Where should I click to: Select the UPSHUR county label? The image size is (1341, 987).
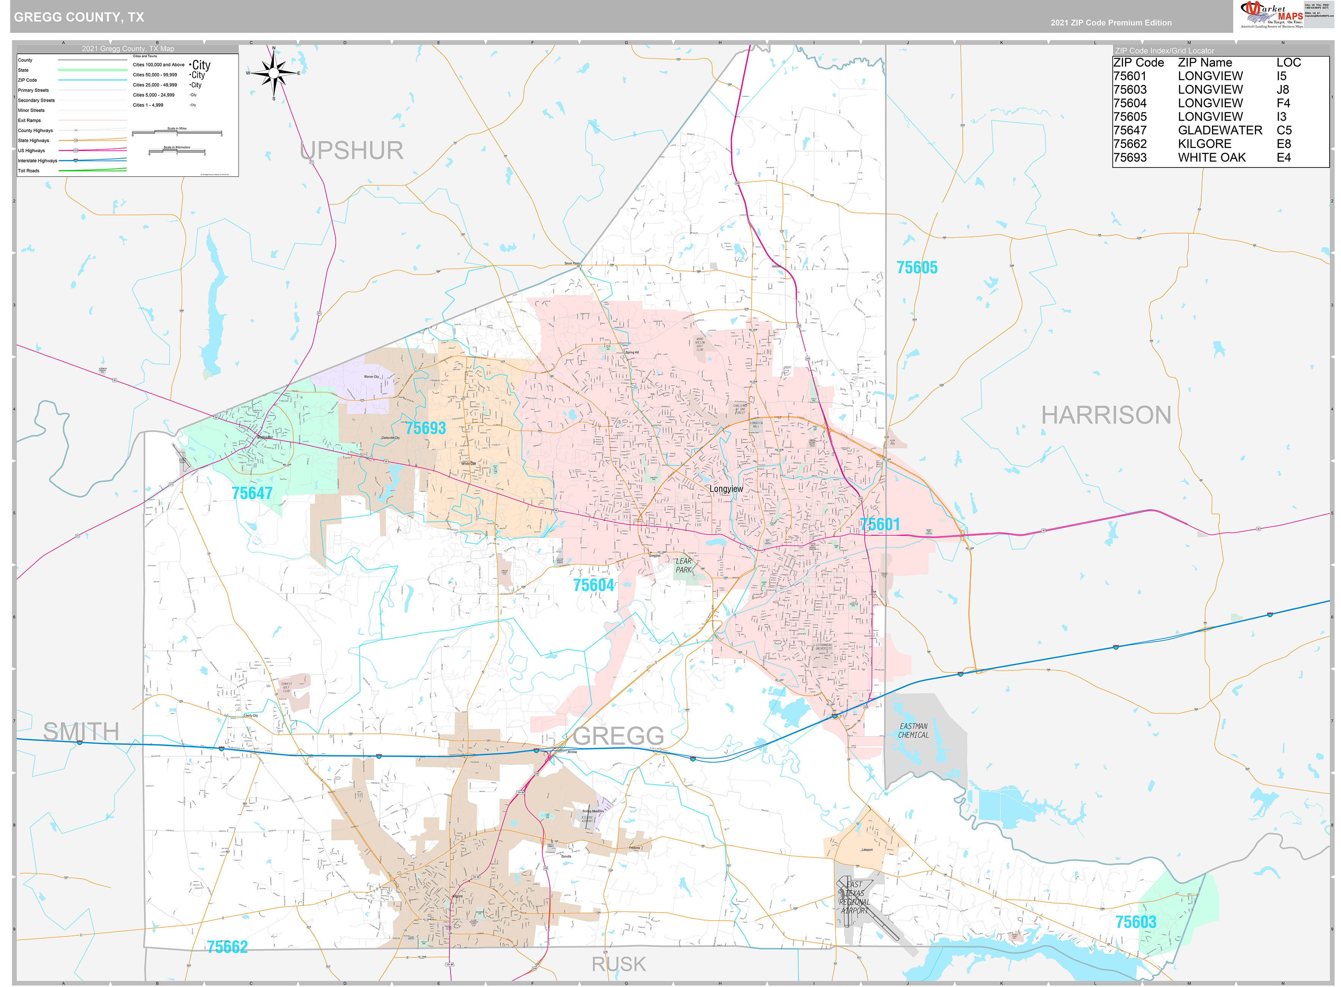(351, 151)
